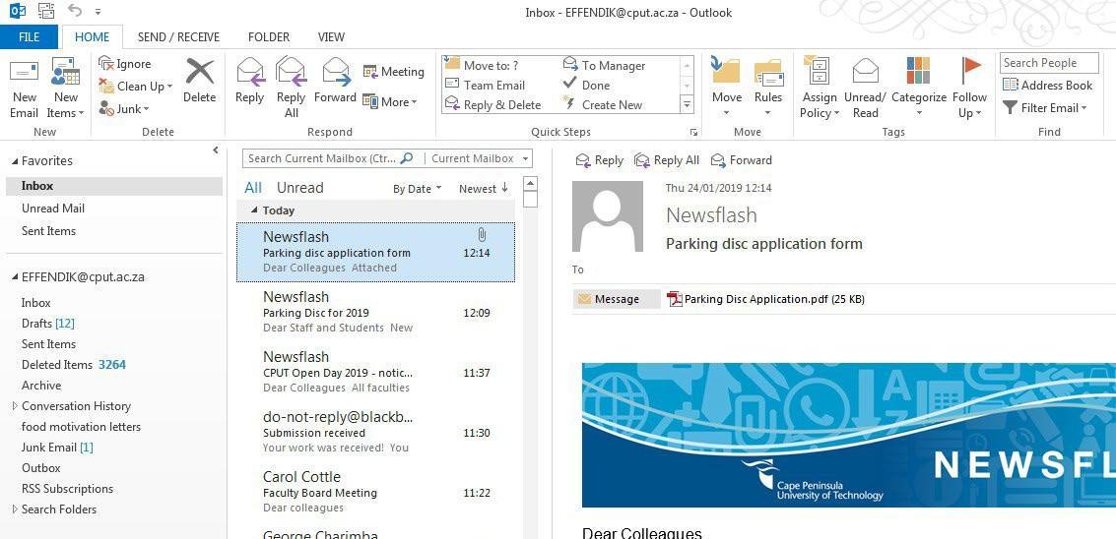The height and width of the screenshot is (539, 1116).
Task: Run the To Manager quick step
Action: click(x=604, y=66)
